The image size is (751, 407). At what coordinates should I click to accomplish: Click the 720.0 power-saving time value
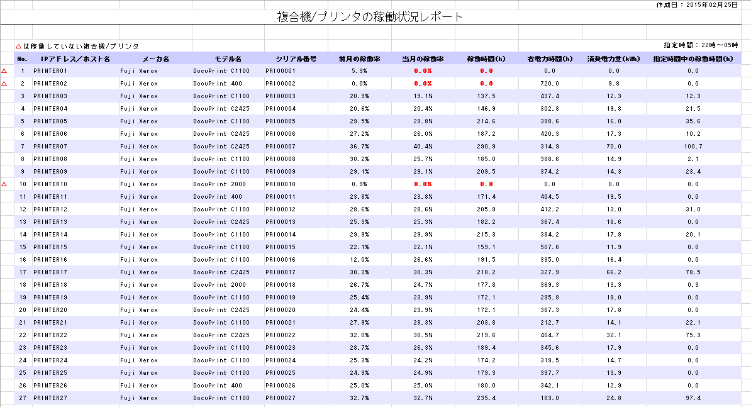point(550,83)
